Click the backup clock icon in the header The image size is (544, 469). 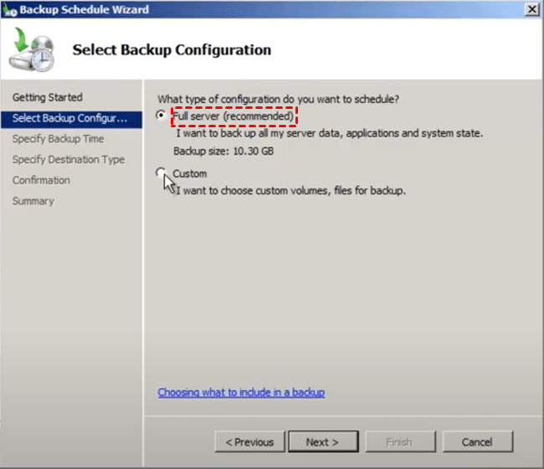pyautogui.click(x=32, y=51)
